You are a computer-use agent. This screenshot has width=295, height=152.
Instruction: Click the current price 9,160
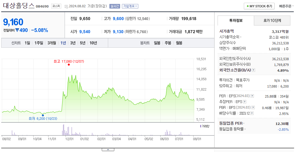(13, 22)
